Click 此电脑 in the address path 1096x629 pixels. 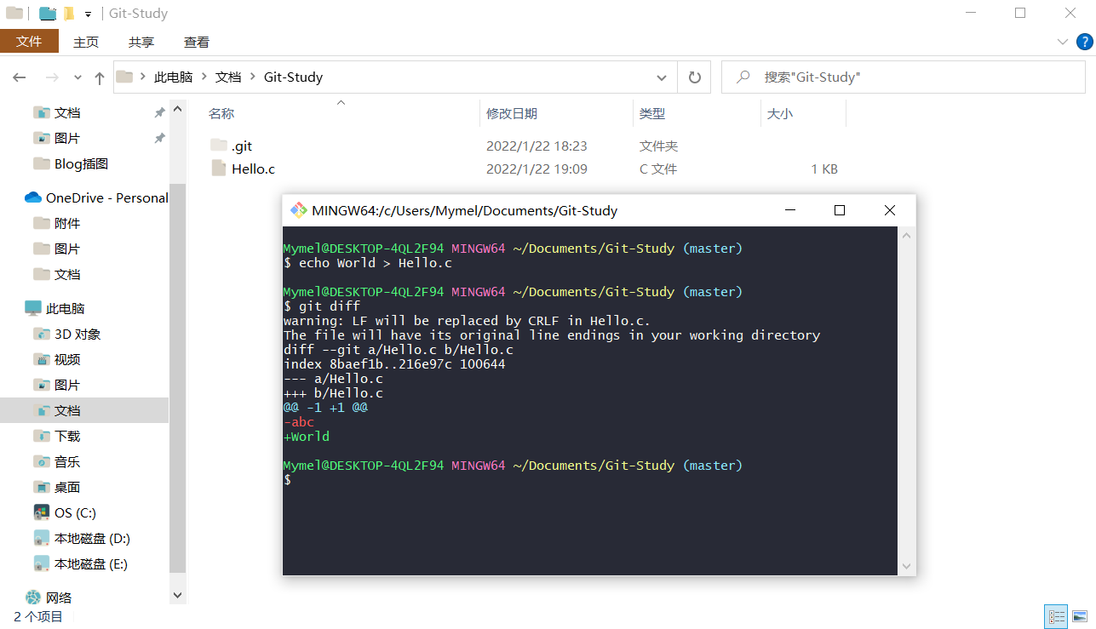(173, 77)
